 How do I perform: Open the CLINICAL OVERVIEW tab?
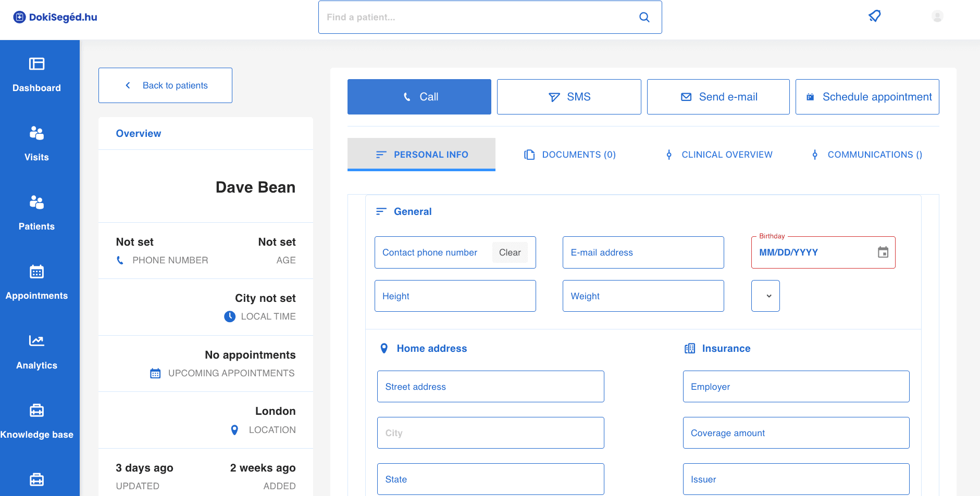pyautogui.click(x=719, y=155)
